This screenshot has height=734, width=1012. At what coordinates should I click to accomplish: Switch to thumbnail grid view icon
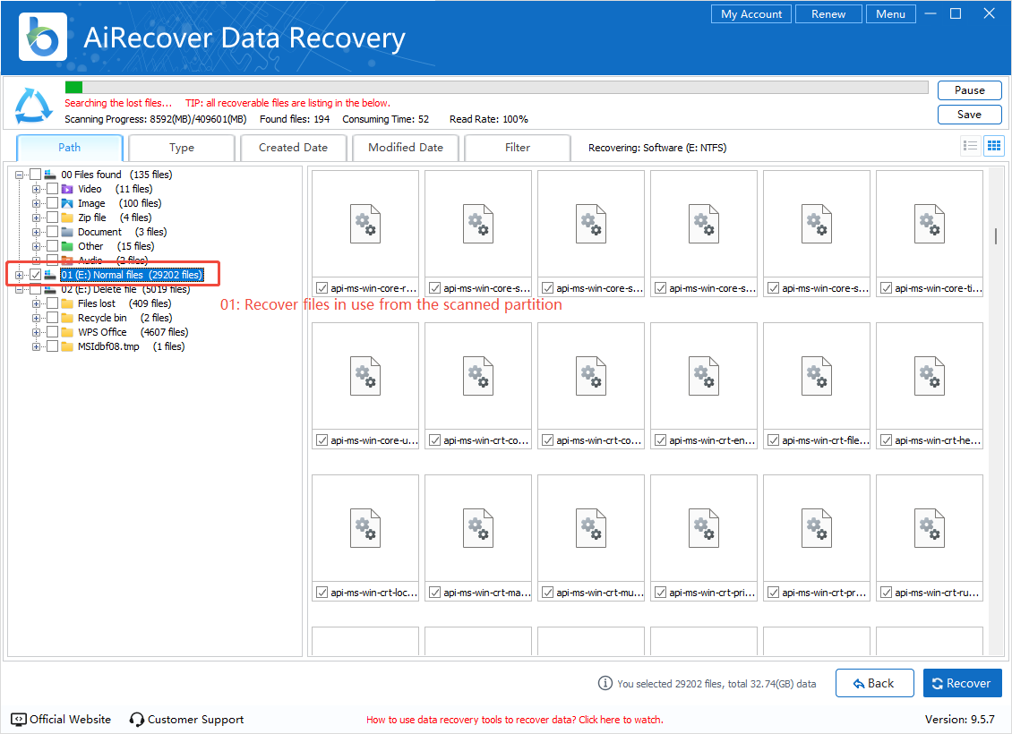(x=993, y=146)
